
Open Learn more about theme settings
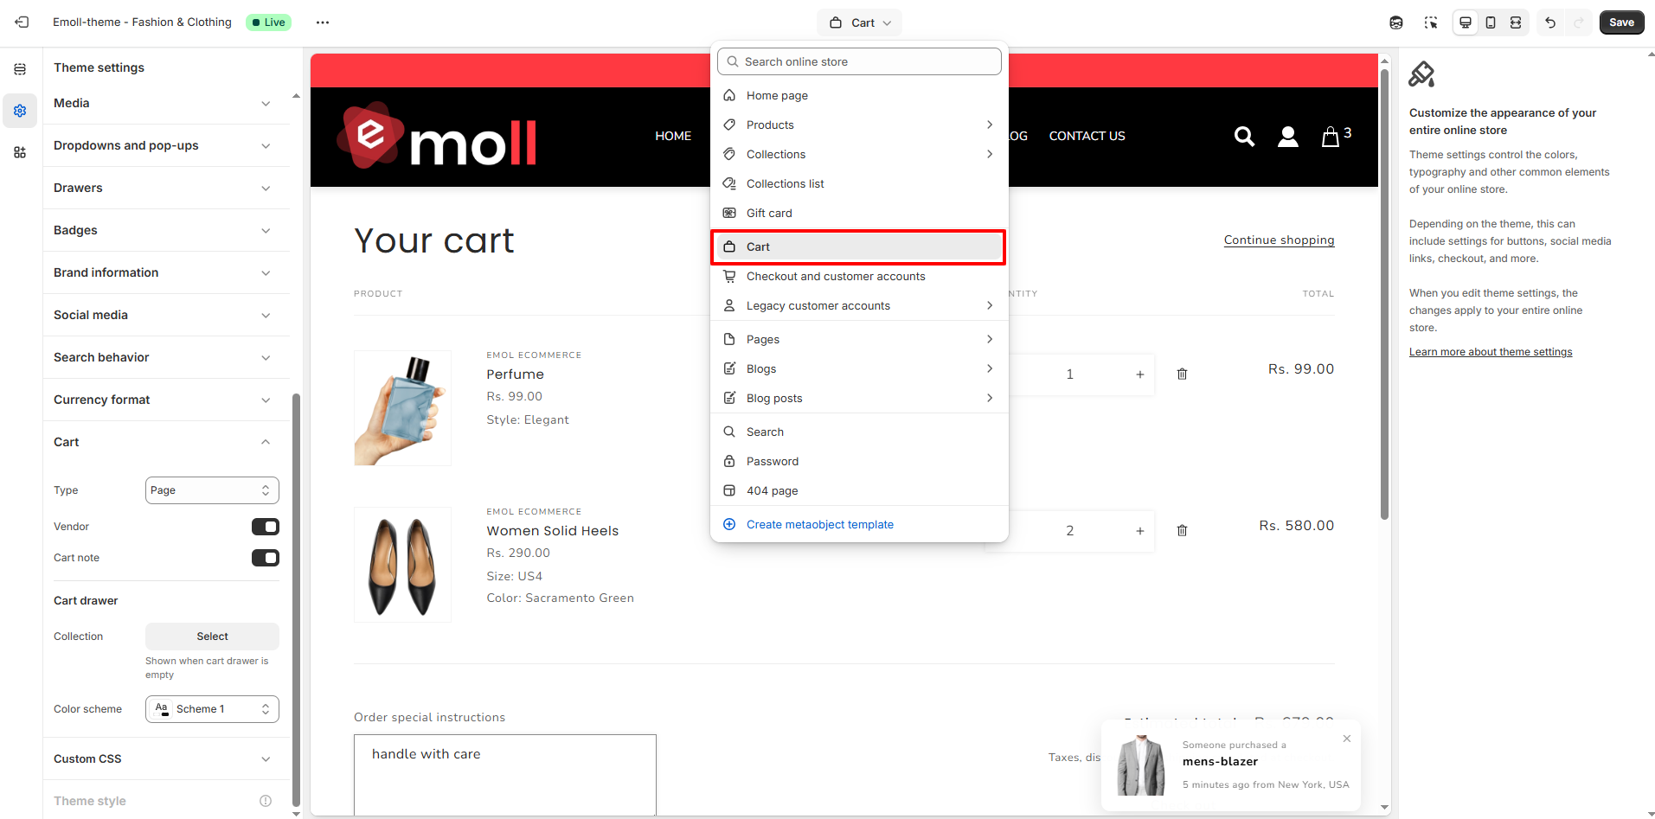pyautogui.click(x=1491, y=352)
